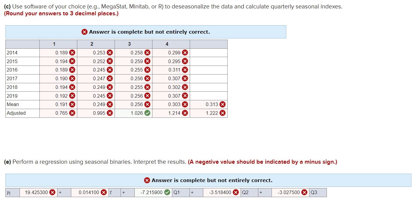This screenshot has height=201, width=415.
Task: Click the X icon in the part (c) answer banner
Action: [85, 32]
